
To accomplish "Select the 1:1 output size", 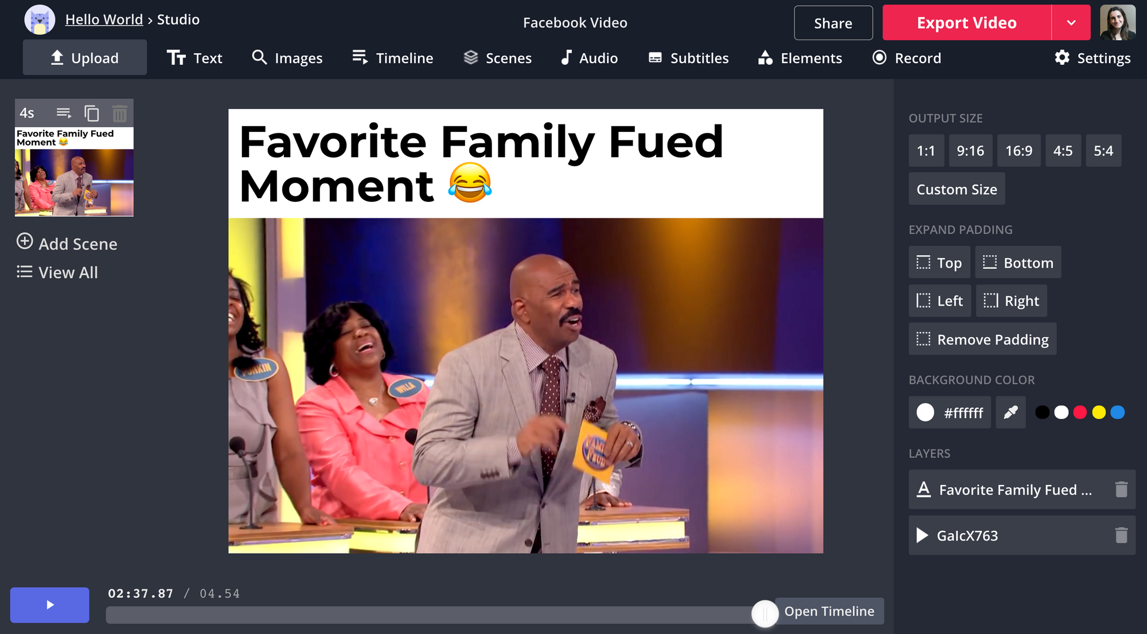I will point(926,151).
